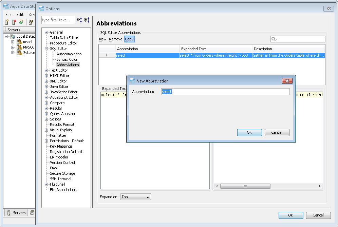This screenshot has width=338, height=227.
Task: Expand the FluidShell options node
Action: (46, 184)
